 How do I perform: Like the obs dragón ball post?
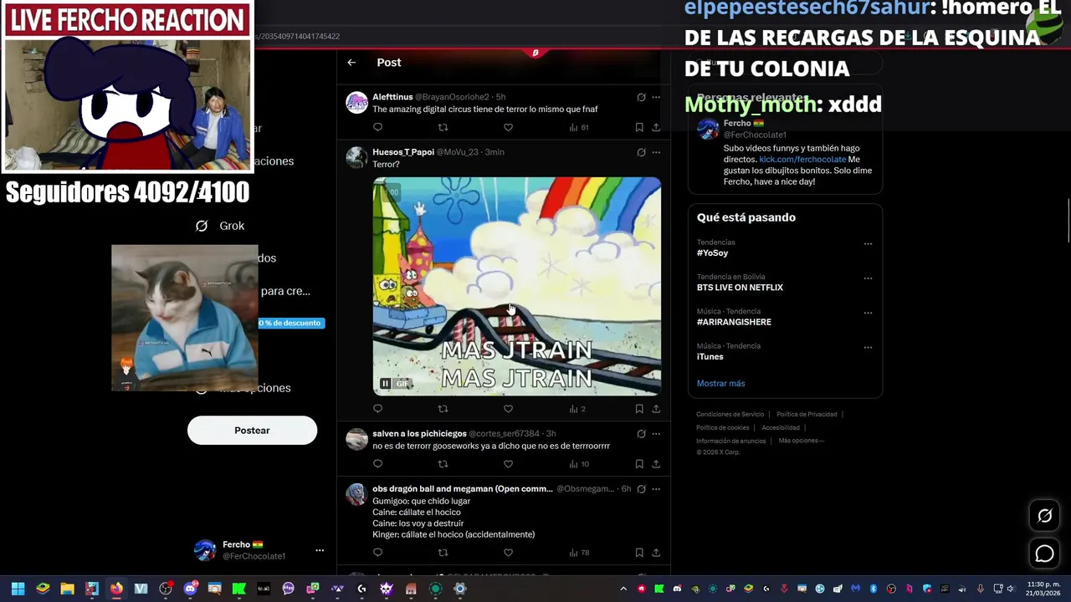tap(508, 553)
